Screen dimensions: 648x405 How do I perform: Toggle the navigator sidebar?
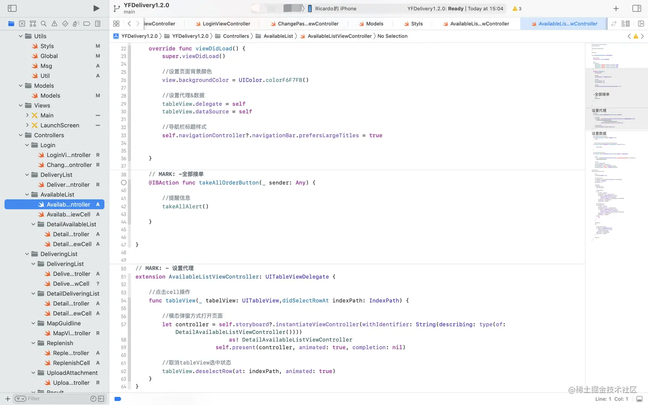[12, 8]
